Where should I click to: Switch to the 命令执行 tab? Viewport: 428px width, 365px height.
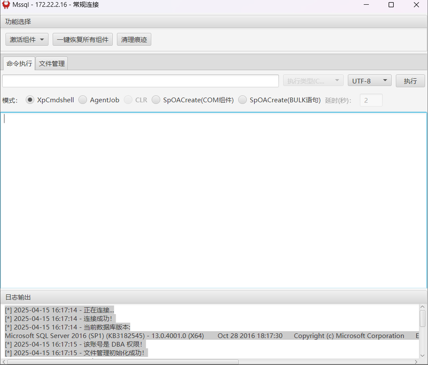[19, 63]
